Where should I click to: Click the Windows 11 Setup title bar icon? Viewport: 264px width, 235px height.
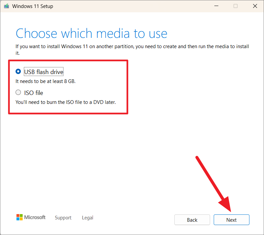pos(6,6)
